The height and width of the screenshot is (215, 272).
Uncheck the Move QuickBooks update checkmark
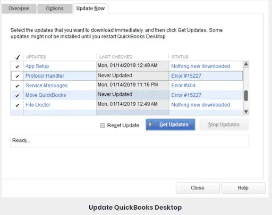[17, 95]
